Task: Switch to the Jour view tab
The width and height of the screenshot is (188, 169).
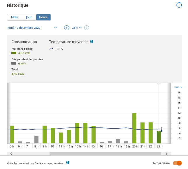Action: pyautogui.click(x=29, y=17)
